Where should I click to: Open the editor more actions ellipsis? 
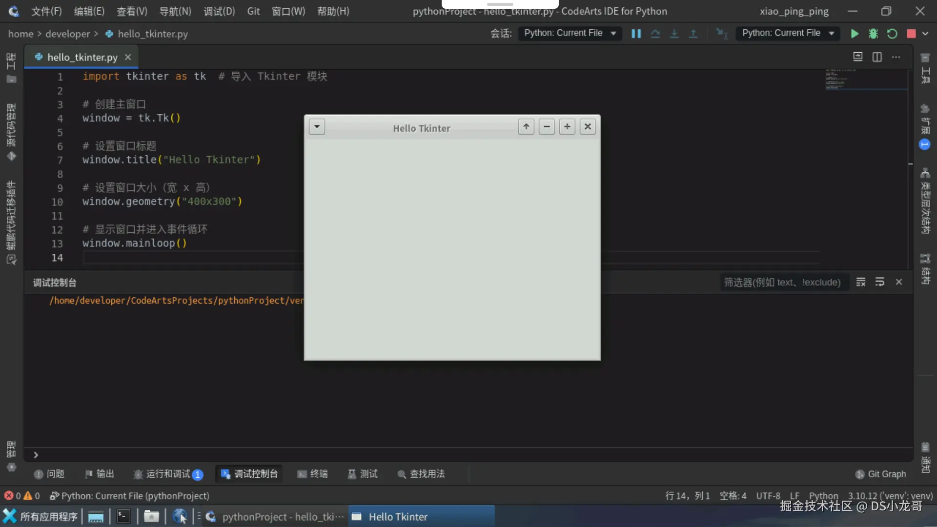[896, 57]
